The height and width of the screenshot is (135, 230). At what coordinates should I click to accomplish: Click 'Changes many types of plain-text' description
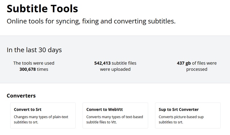(41, 117)
